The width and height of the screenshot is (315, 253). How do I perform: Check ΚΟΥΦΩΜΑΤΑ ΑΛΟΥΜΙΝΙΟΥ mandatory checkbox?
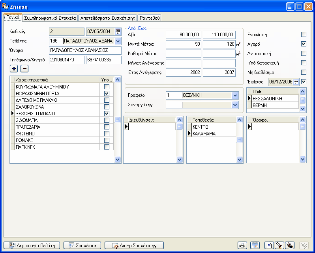pyautogui.click(x=107, y=87)
